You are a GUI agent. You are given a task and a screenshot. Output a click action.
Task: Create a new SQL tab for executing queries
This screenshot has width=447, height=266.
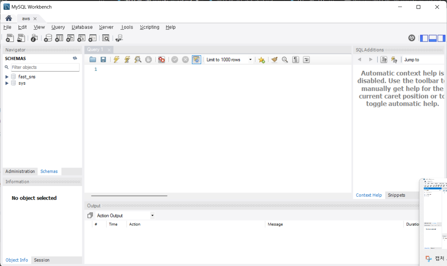pyautogui.click(x=10, y=38)
